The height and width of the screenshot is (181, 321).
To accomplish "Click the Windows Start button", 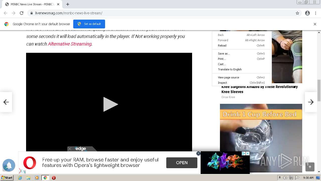I will point(7,178).
